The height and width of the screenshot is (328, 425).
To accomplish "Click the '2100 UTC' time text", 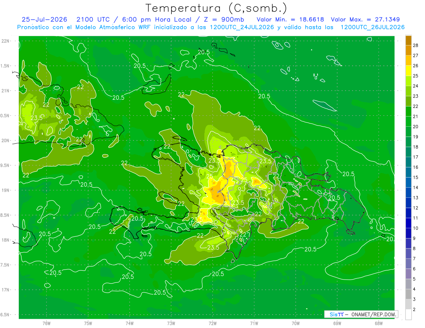I will tap(93, 19).
